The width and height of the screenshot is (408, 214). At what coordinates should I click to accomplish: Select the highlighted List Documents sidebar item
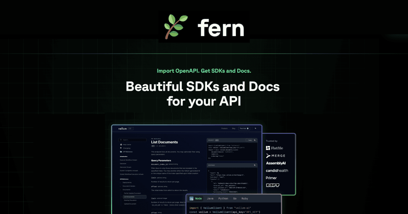coord(135,197)
